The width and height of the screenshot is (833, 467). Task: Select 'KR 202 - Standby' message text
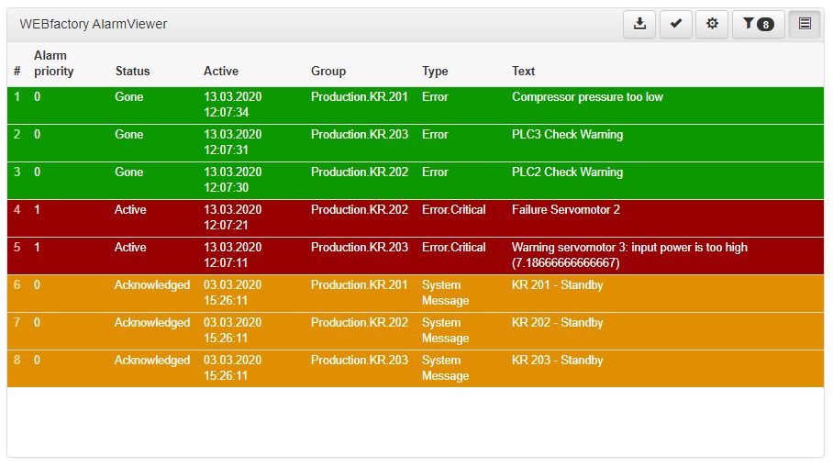click(x=557, y=322)
